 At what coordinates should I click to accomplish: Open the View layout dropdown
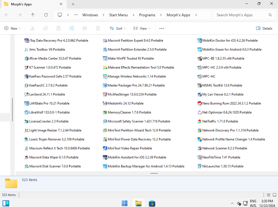(142, 28)
